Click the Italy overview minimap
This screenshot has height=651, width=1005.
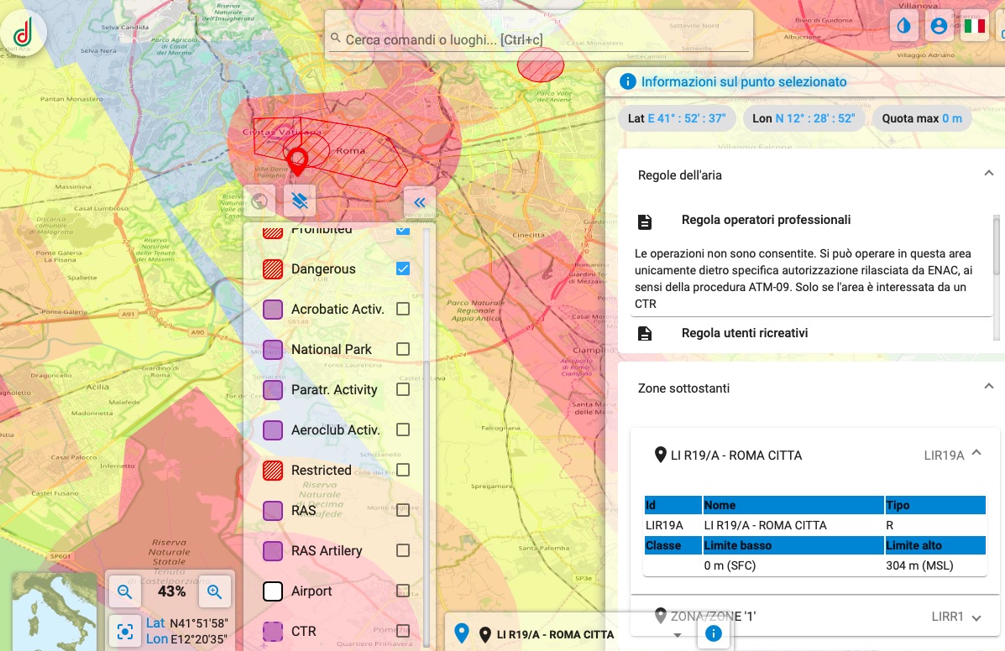click(55, 612)
